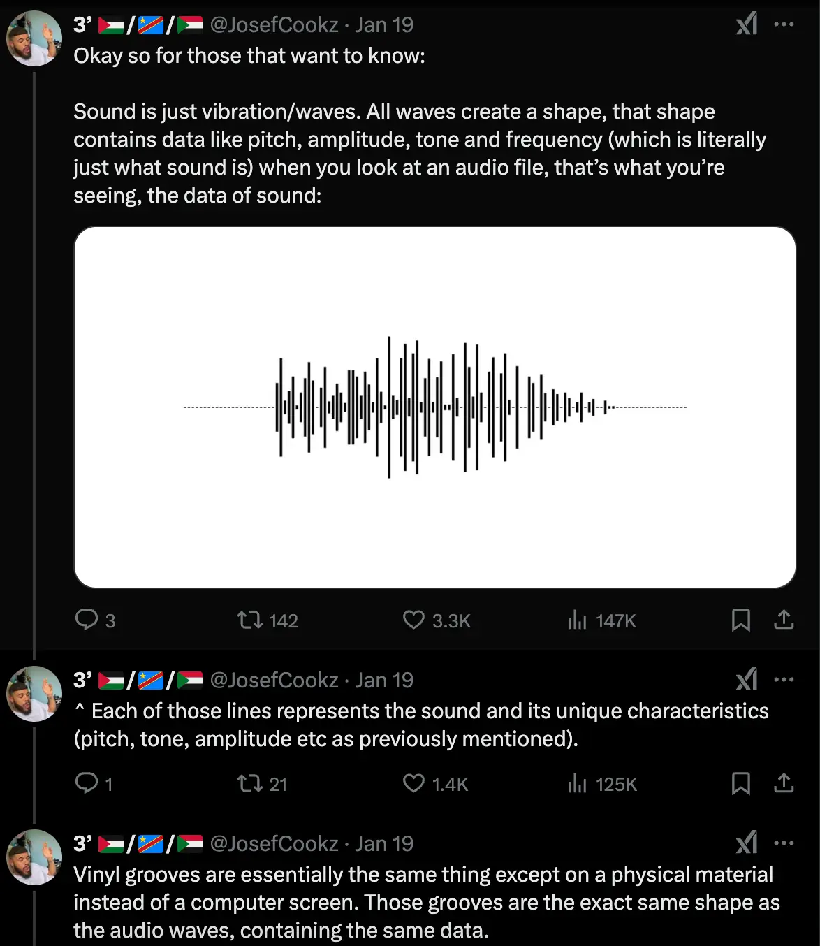Screen dimensions: 820x946
Task: Open more options on the vinyl grooves tweet
Action: pyautogui.click(x=784, y=843)
